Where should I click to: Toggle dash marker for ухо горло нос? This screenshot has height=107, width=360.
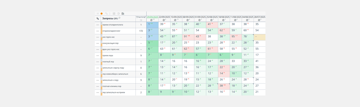point(98,37)
